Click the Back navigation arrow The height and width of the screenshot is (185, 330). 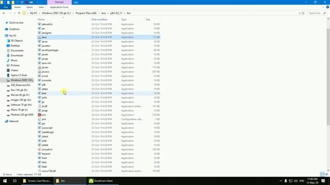(4, 13)
